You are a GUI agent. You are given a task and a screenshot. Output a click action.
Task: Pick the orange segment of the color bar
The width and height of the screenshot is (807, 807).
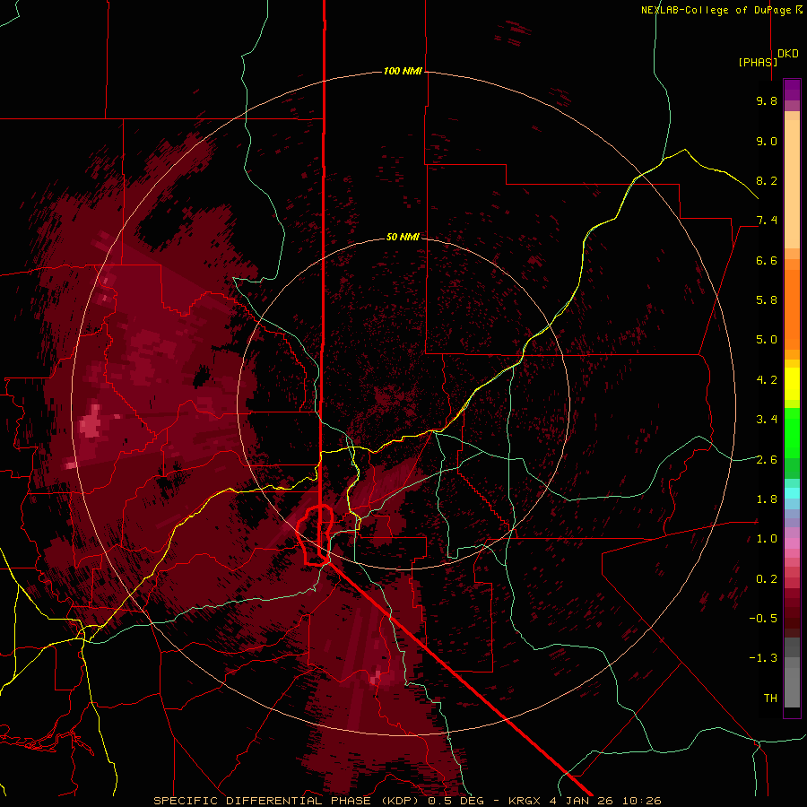(792, 308)
